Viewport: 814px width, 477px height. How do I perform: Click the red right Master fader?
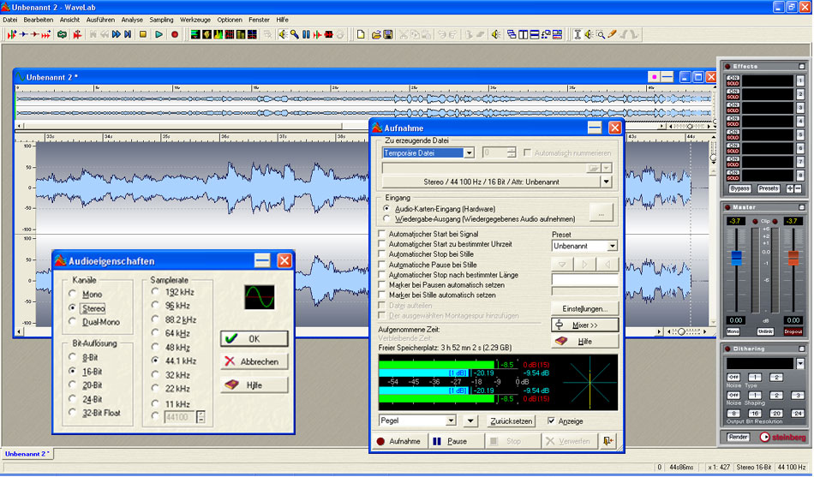tap(793, 258)
